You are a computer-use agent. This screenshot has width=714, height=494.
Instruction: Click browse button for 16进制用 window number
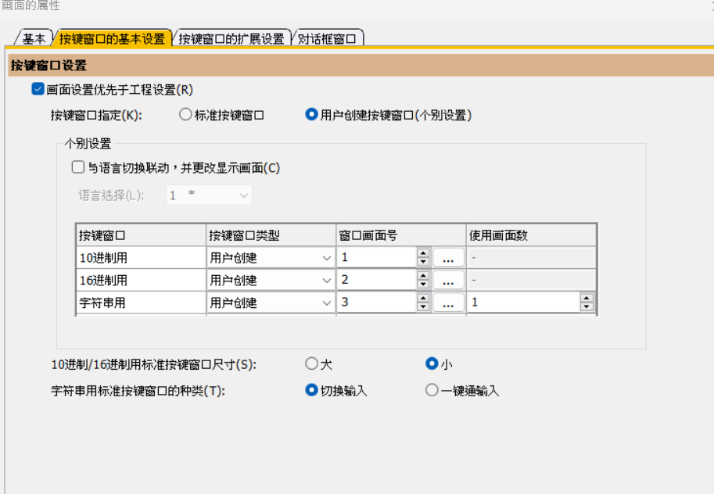click(448, 280)
